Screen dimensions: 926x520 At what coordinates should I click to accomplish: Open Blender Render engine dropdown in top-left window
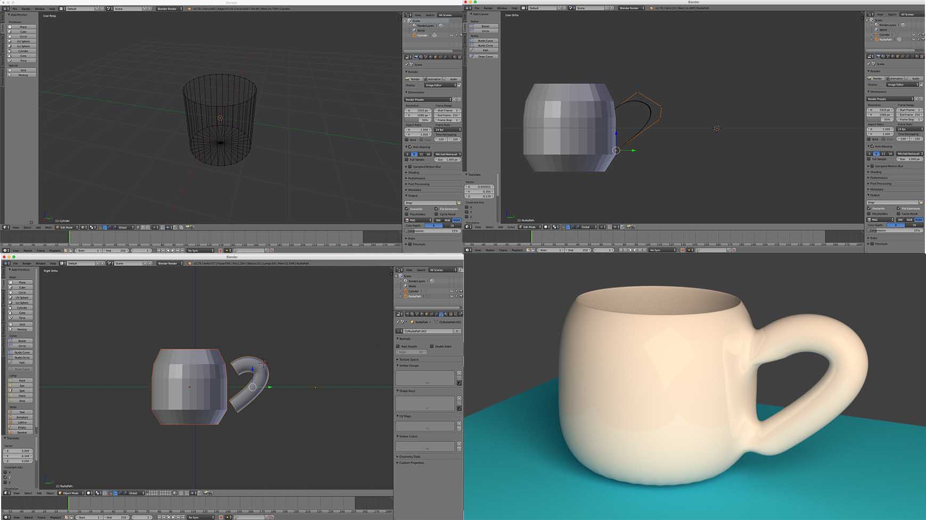169,9
